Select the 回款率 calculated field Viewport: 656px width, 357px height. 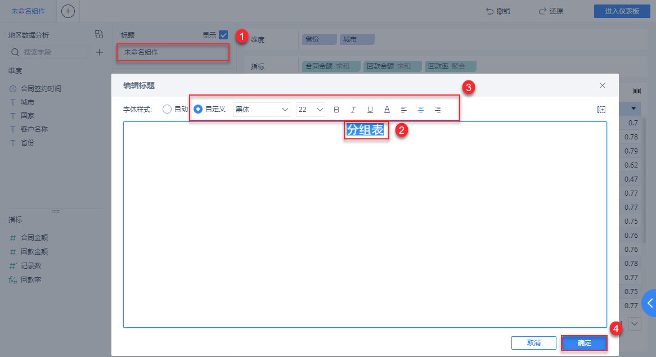click(x=31, y=279)
